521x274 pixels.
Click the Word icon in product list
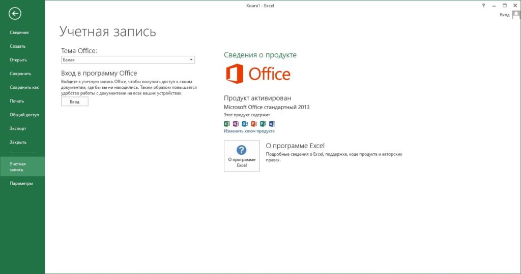(272, 124)
